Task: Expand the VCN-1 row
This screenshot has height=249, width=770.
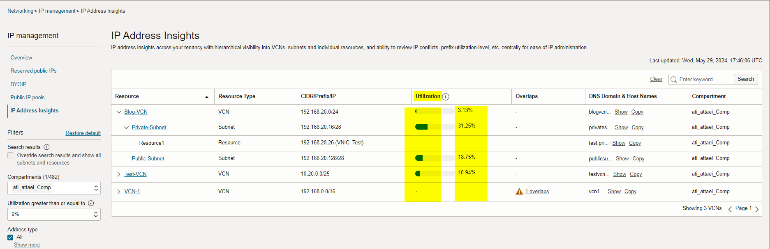Action: click(x=119, y=192)
